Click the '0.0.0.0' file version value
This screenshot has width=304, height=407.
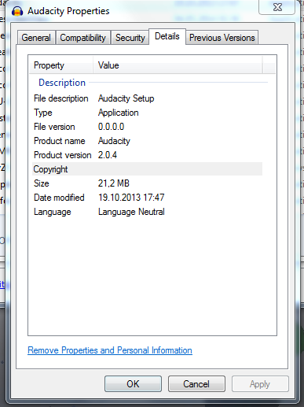[111, 127]
